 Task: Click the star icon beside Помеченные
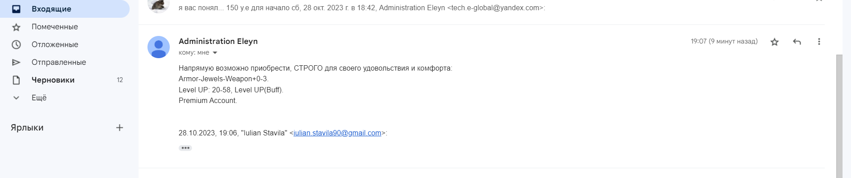16,27
